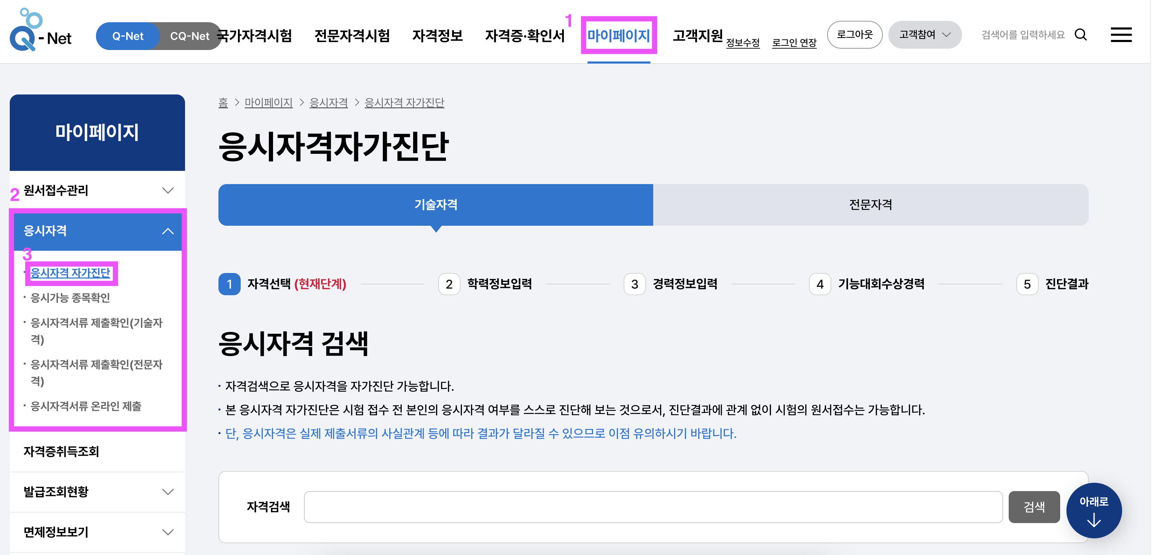Open 응시가능 종목확인 sidebar link
Screen dimensions: 1152x555
[x=70, y=298]
